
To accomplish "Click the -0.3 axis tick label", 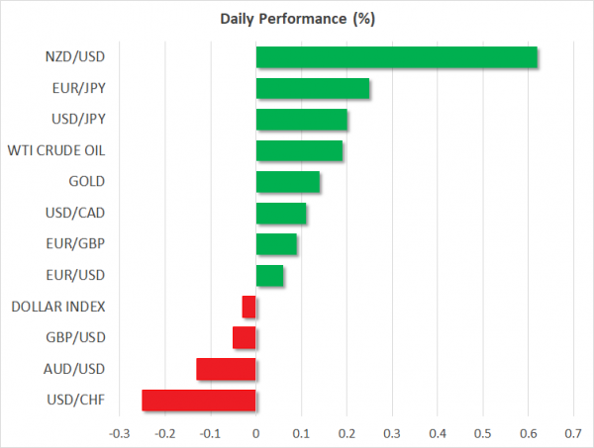I will (118, 433).
